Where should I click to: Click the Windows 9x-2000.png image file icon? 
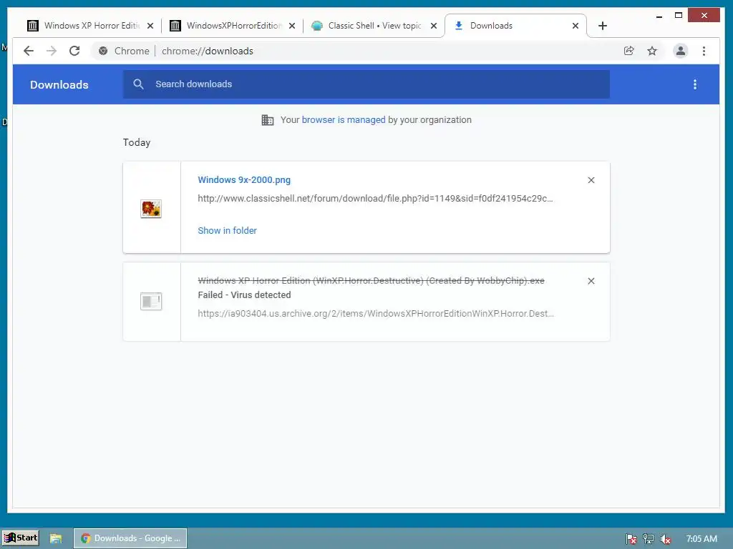click(x=151, y=208)
